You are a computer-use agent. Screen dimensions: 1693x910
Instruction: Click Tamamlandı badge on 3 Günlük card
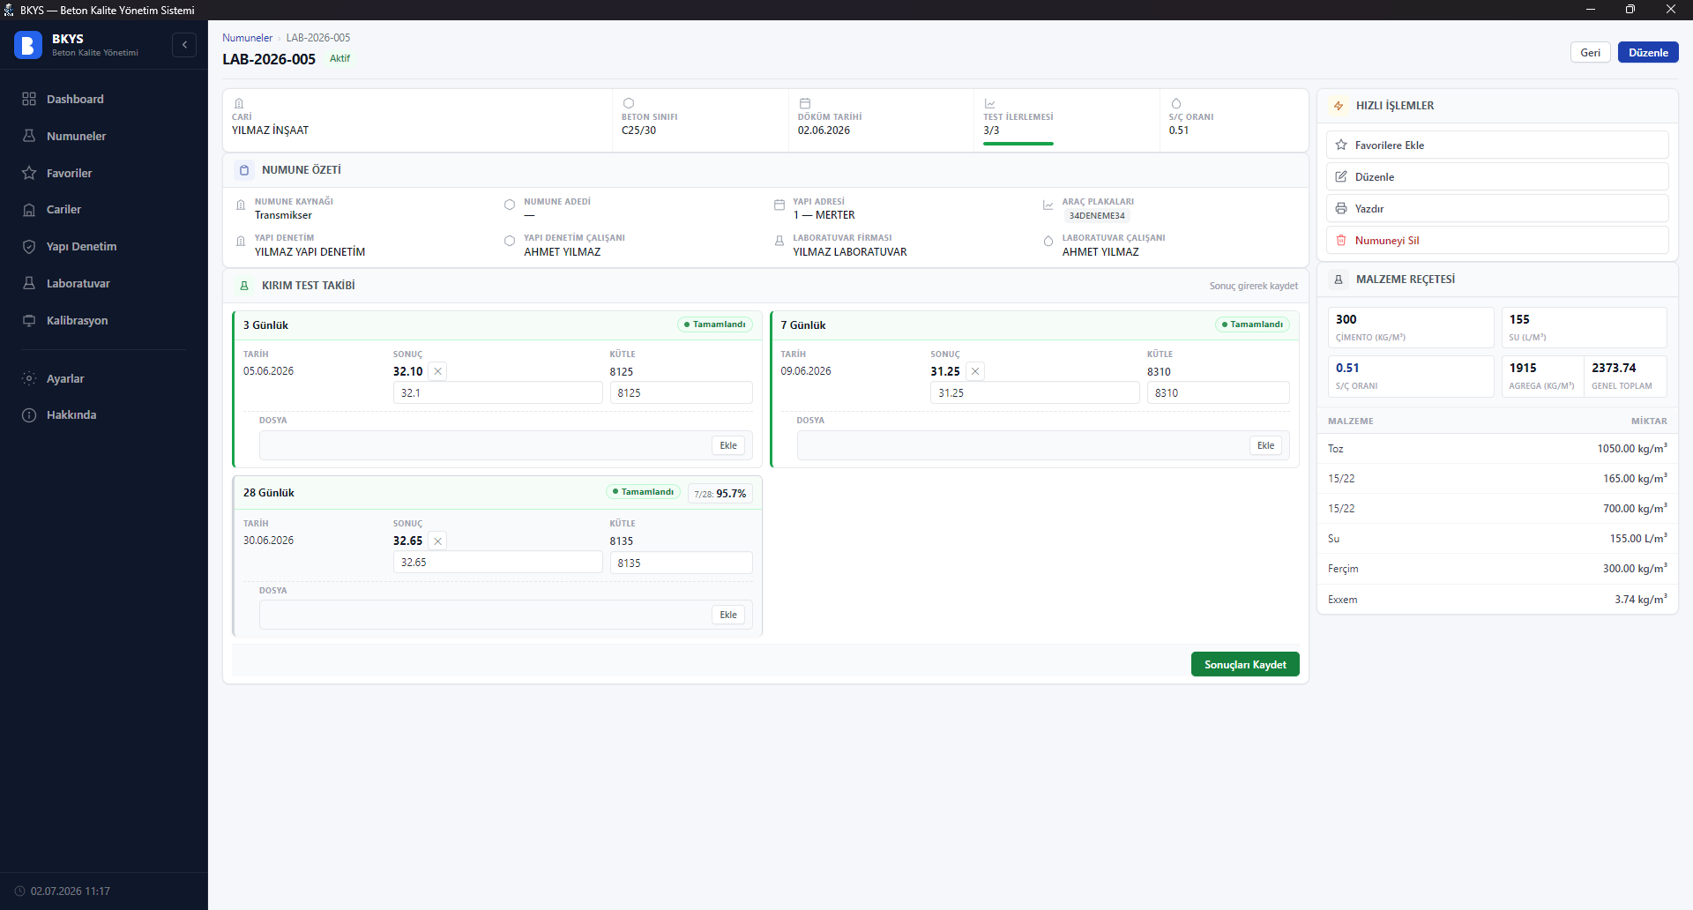[715, 324]
